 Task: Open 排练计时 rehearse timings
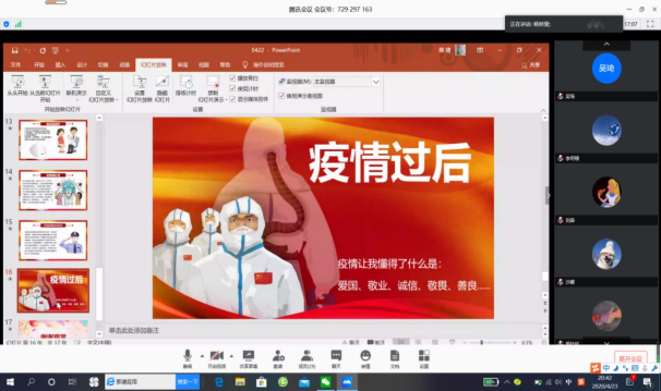click(185, 83)
